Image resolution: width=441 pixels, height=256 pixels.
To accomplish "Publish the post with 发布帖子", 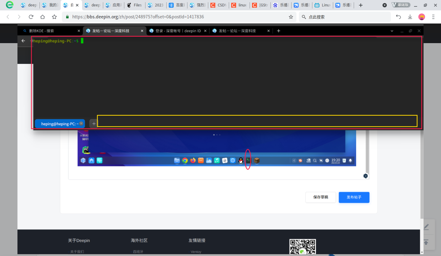I will 354,197.
